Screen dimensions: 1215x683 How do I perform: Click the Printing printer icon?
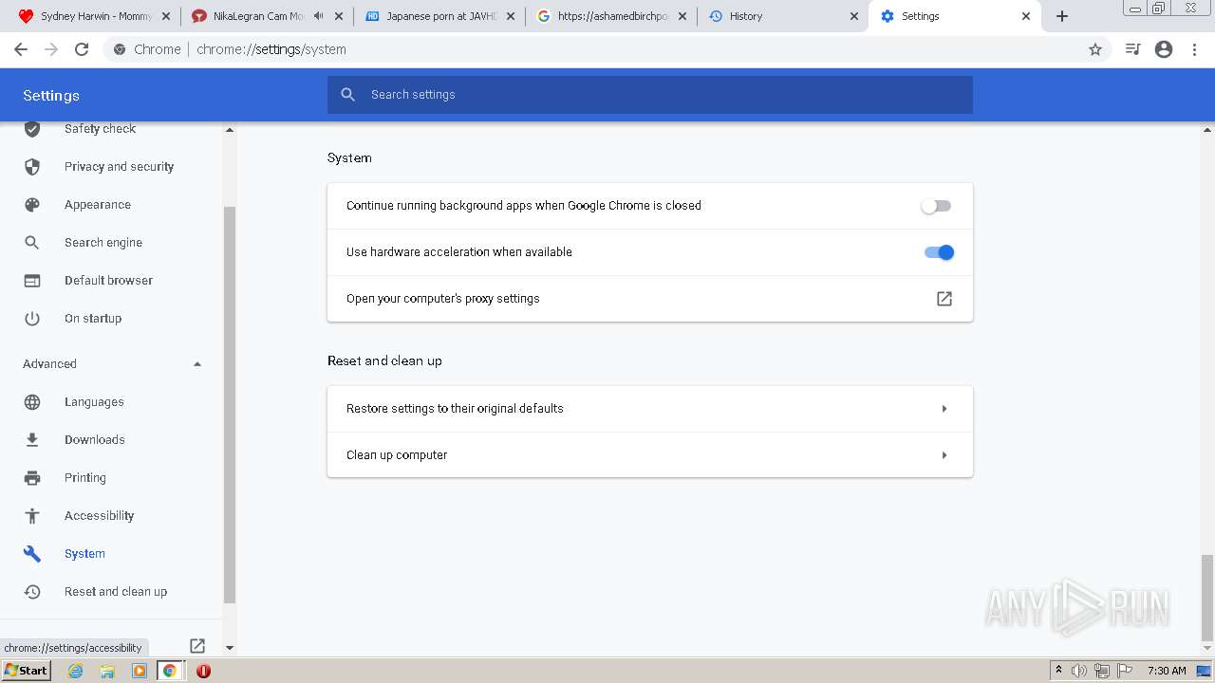coord(32,478)
